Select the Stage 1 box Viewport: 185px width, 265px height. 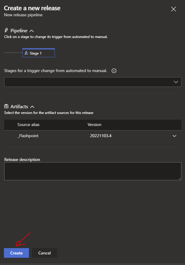[39, 53]
